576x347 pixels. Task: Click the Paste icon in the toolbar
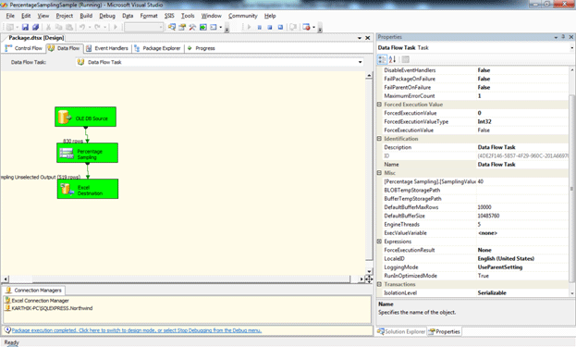[x=69, y=27]
